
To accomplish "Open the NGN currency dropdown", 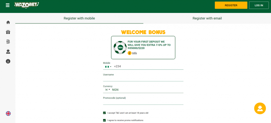I will 108,90.
